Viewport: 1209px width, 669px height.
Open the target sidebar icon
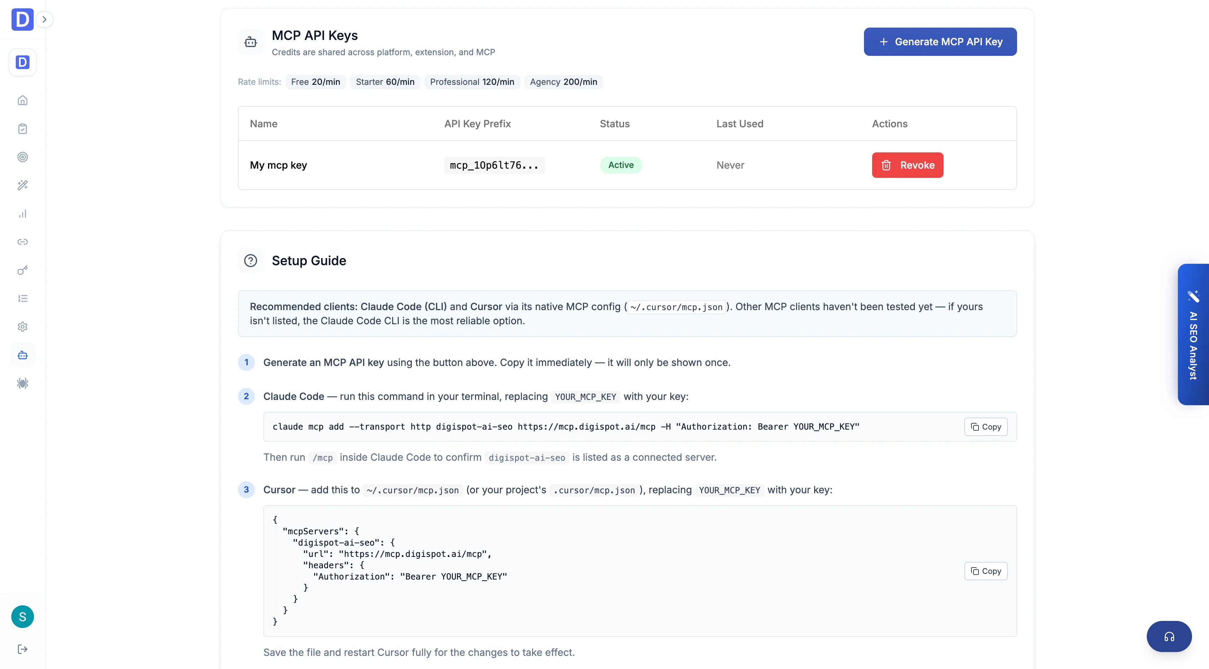23,157
